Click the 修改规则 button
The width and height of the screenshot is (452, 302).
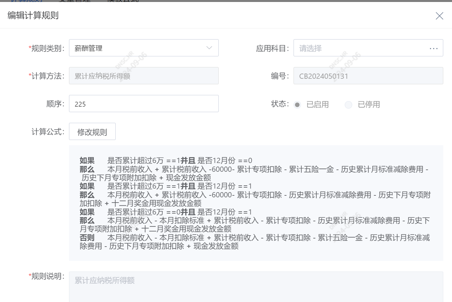click(92, 131)
